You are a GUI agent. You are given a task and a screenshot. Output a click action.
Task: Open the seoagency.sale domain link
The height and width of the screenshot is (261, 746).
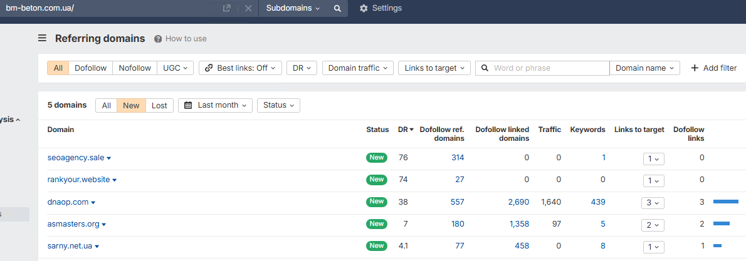pyautogui.click(x=76, y=158)
